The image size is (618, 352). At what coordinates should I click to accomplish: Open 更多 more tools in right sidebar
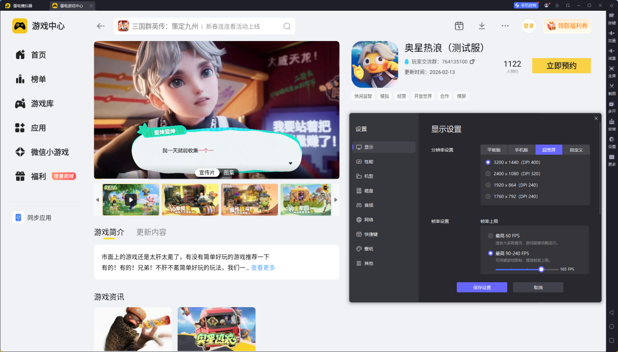(x=612, y=159)
